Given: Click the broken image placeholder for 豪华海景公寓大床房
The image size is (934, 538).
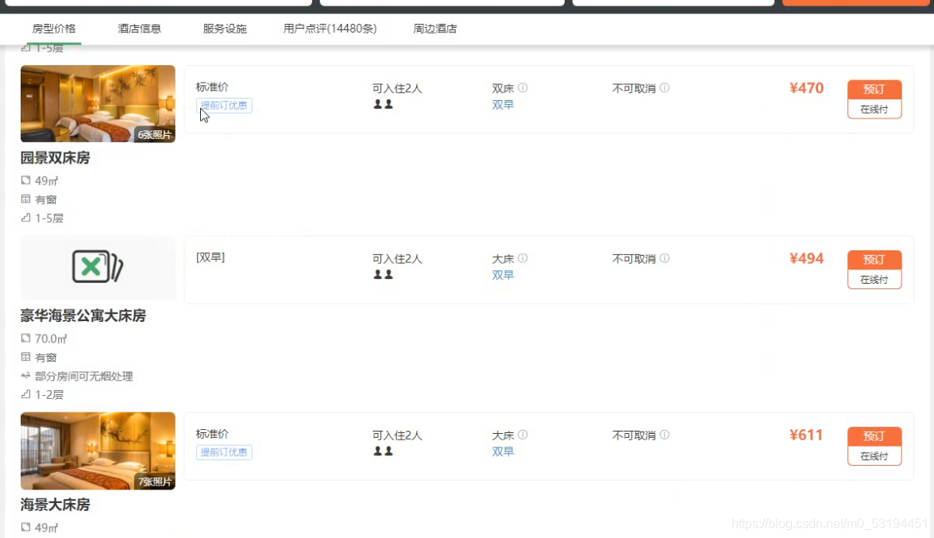Looking at the screenshot, I should 98,266.
